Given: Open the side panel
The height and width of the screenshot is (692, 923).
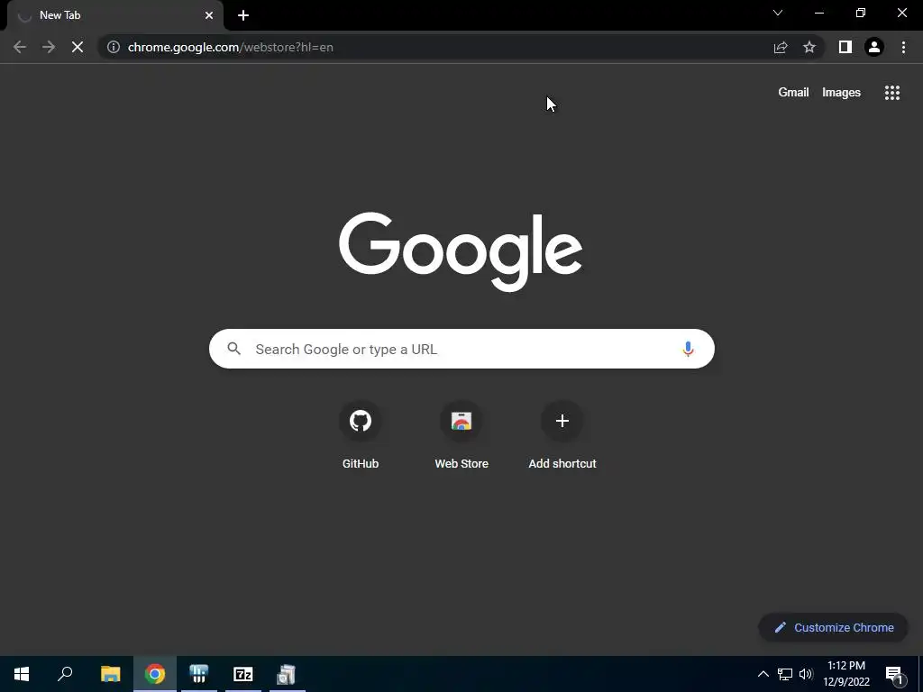Looking at the screenshot, I should click(x=845, y=47).
